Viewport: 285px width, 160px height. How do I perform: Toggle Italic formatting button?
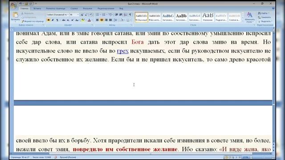[53, 20]
